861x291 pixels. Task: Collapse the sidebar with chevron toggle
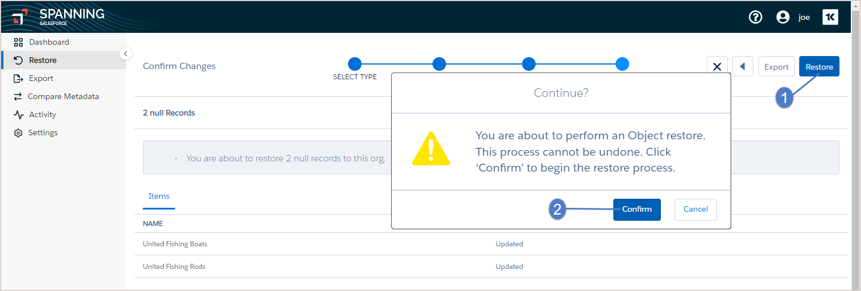click(126, 53)
